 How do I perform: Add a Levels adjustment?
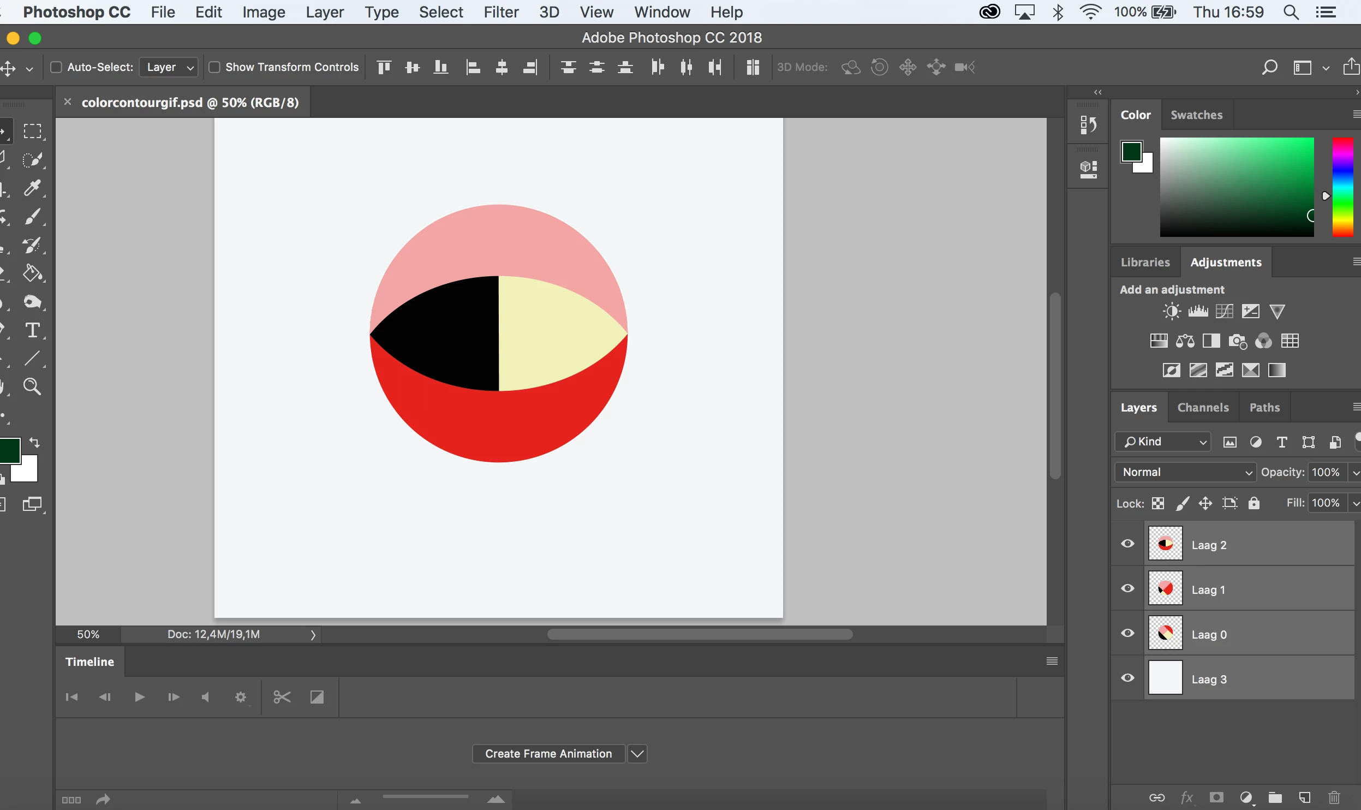coord(1198,312)
